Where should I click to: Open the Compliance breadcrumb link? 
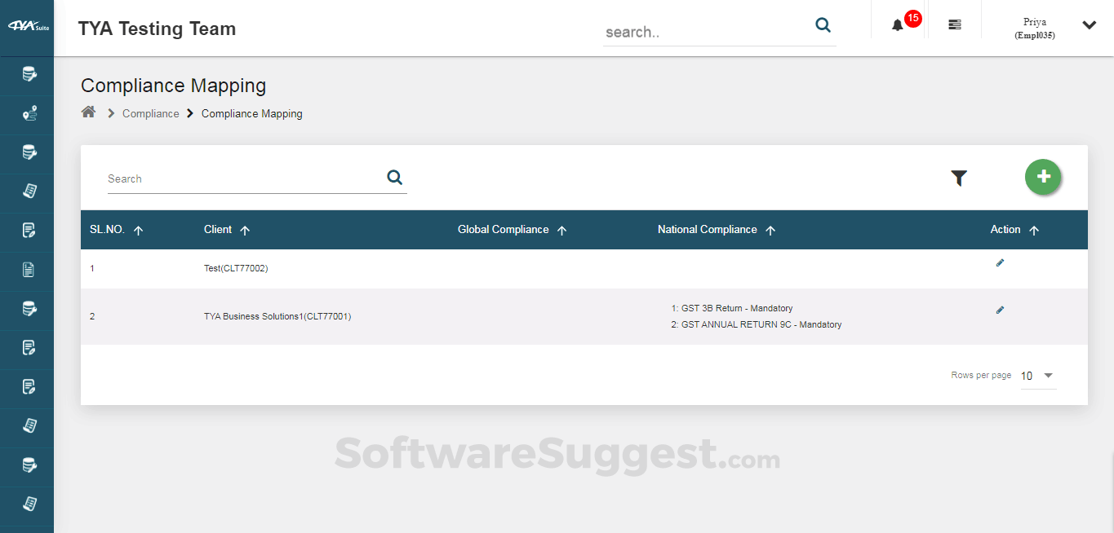pyautogui.click(x=150, y=113)
